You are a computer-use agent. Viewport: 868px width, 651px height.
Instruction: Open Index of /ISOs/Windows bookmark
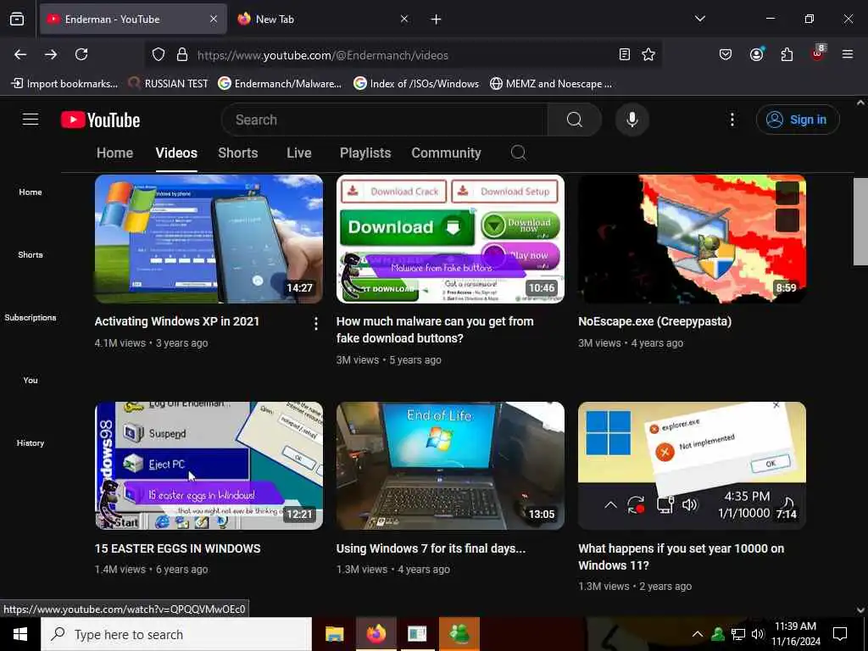pos(415,84)
